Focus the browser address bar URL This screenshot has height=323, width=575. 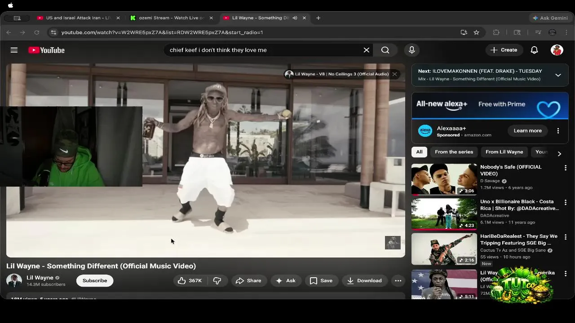tap(162, 32)
